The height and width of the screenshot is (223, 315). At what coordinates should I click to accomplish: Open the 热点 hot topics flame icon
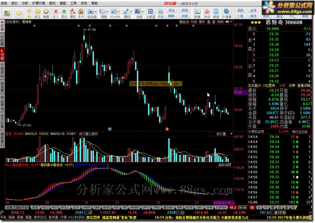(x=207, y=13)
